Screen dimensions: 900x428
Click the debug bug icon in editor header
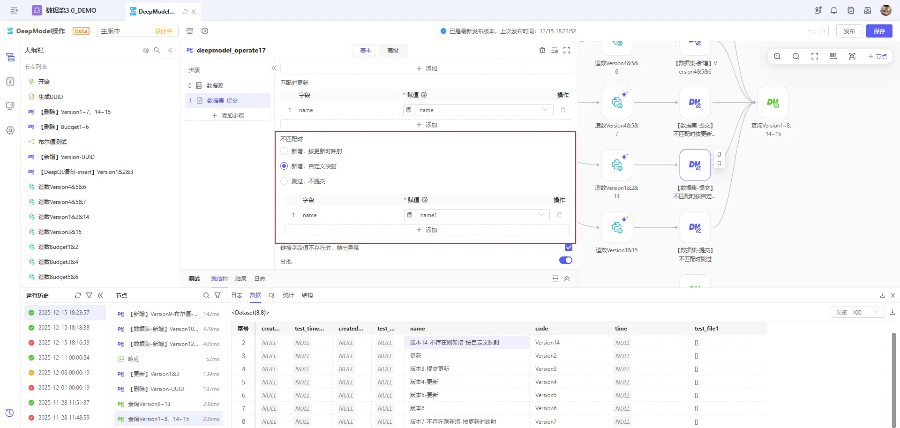point(542,50)
